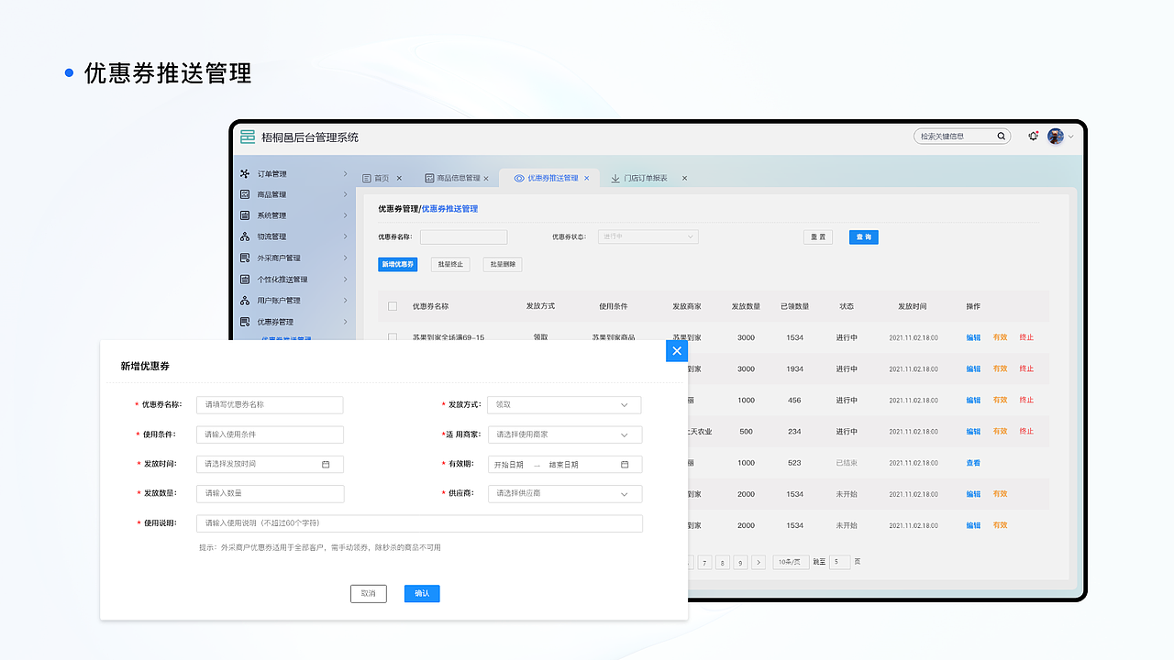Viewport: 1174px width, 660px height.
Task: Focus the 使用说明 input field
Action: [419, 523]
